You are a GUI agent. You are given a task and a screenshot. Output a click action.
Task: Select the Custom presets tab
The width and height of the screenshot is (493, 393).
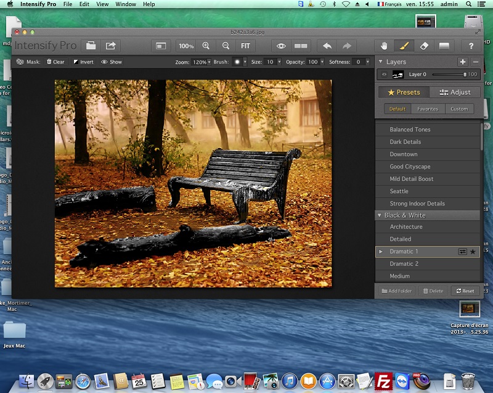(459, 109)
